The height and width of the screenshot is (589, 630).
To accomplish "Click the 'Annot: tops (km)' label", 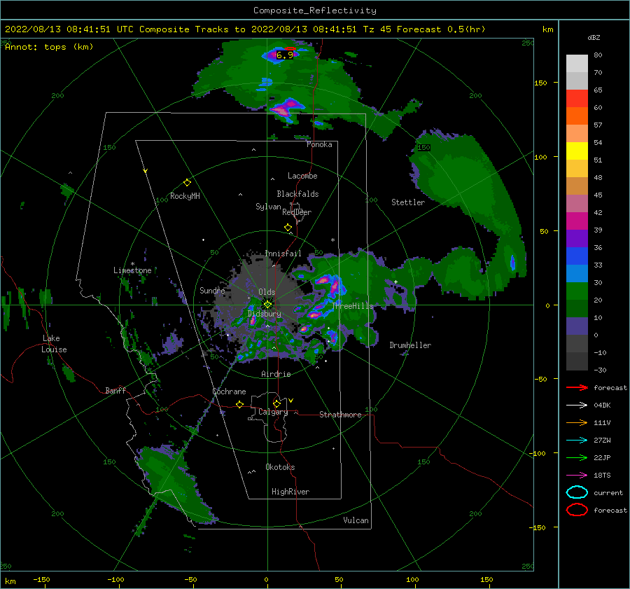I will 49,47.
